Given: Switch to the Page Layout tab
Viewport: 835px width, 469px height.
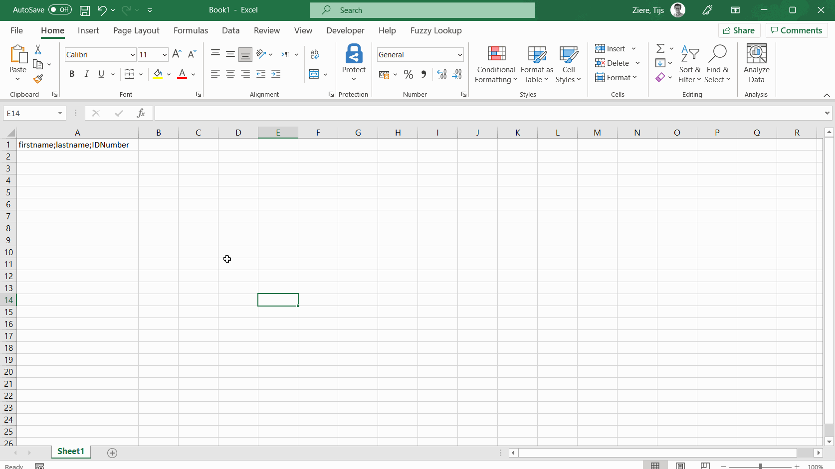Looking at the screenshot, I should click(136, 30).
